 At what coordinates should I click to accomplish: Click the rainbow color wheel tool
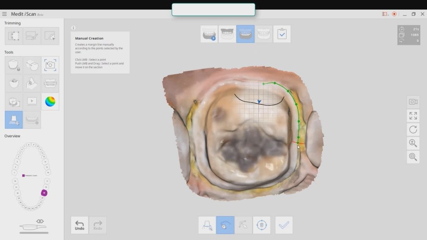pyautogui.click(x=50, y=101)
